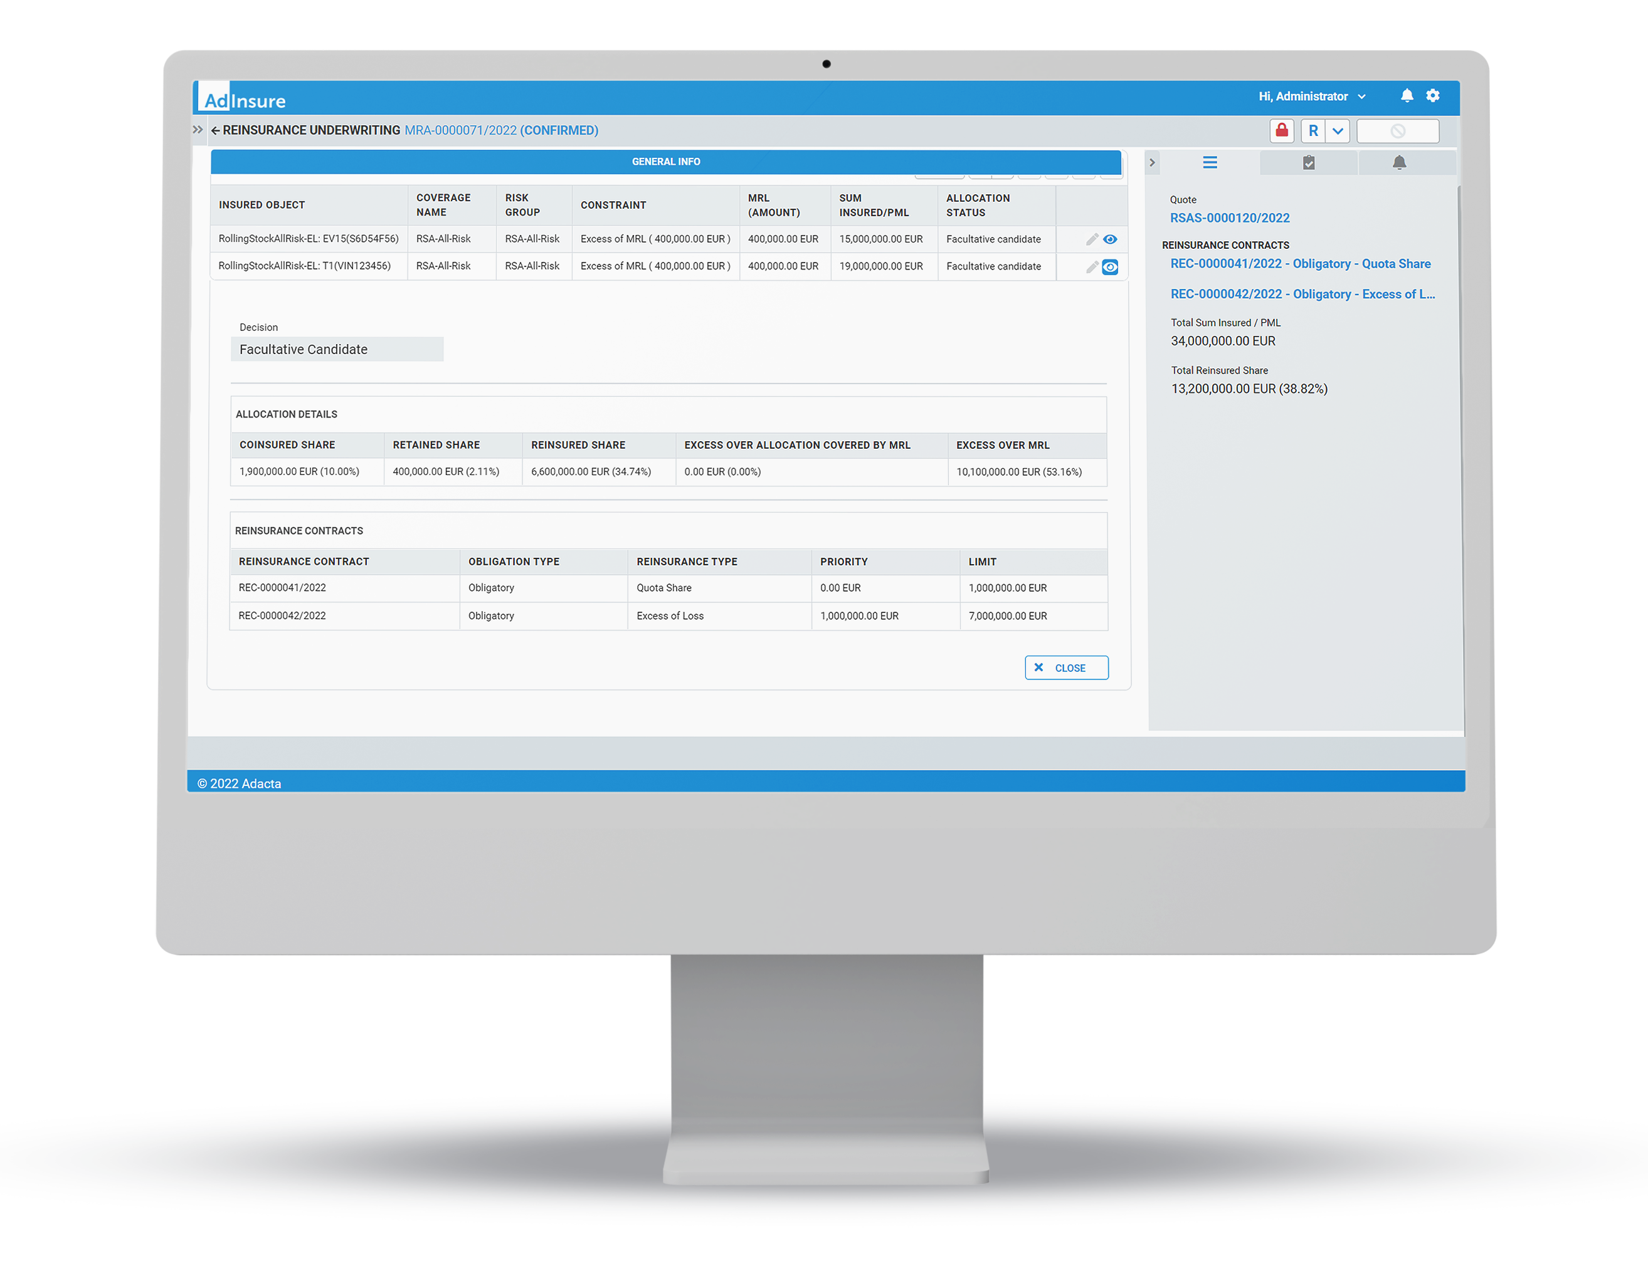1648x1281 pixels.
Task: Select the GENERAL INFO tab header
Action: 666,162
